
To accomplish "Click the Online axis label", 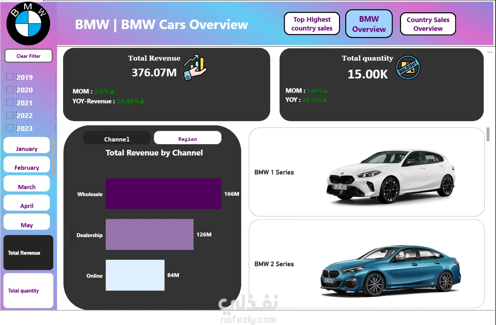I will pyautogui.click(x=95, y=276).
